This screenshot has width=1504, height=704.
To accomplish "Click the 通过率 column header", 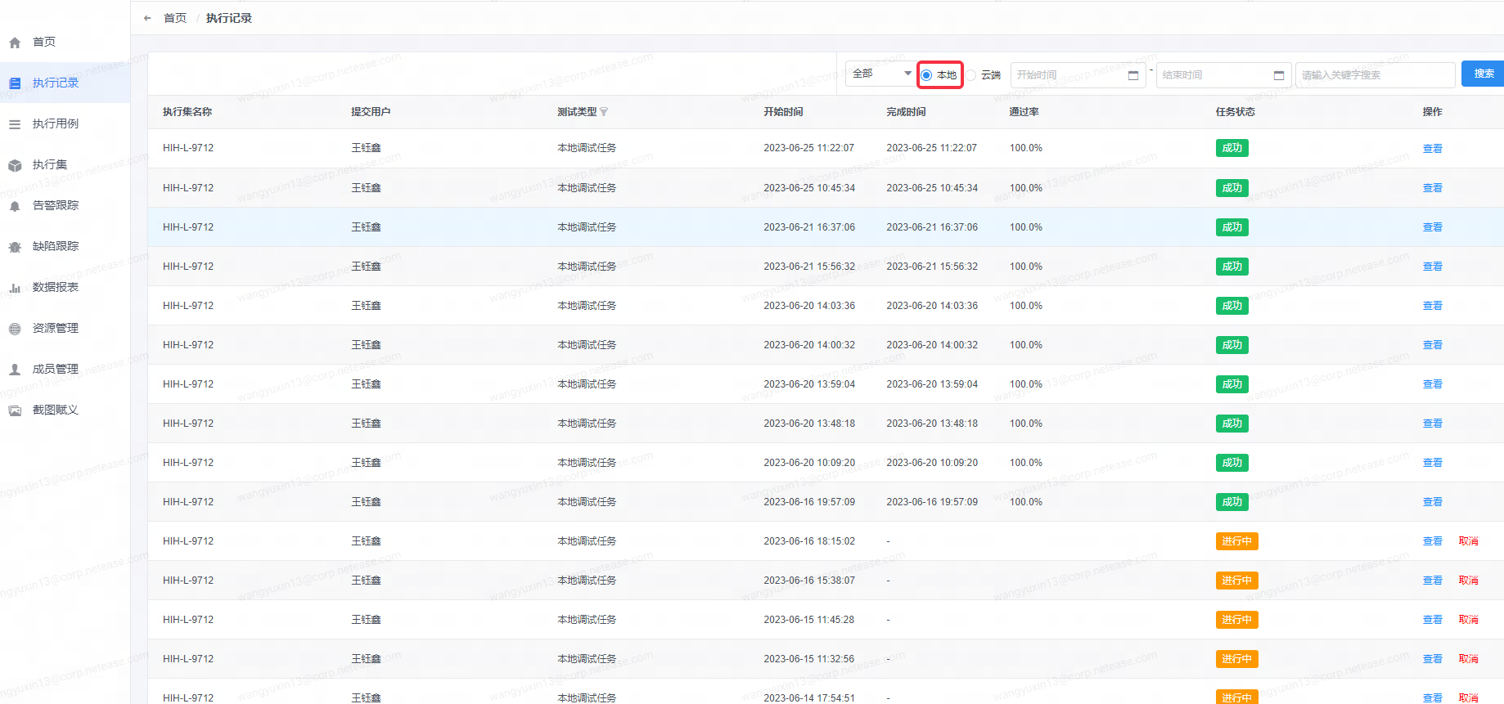I will point(1024,112).
